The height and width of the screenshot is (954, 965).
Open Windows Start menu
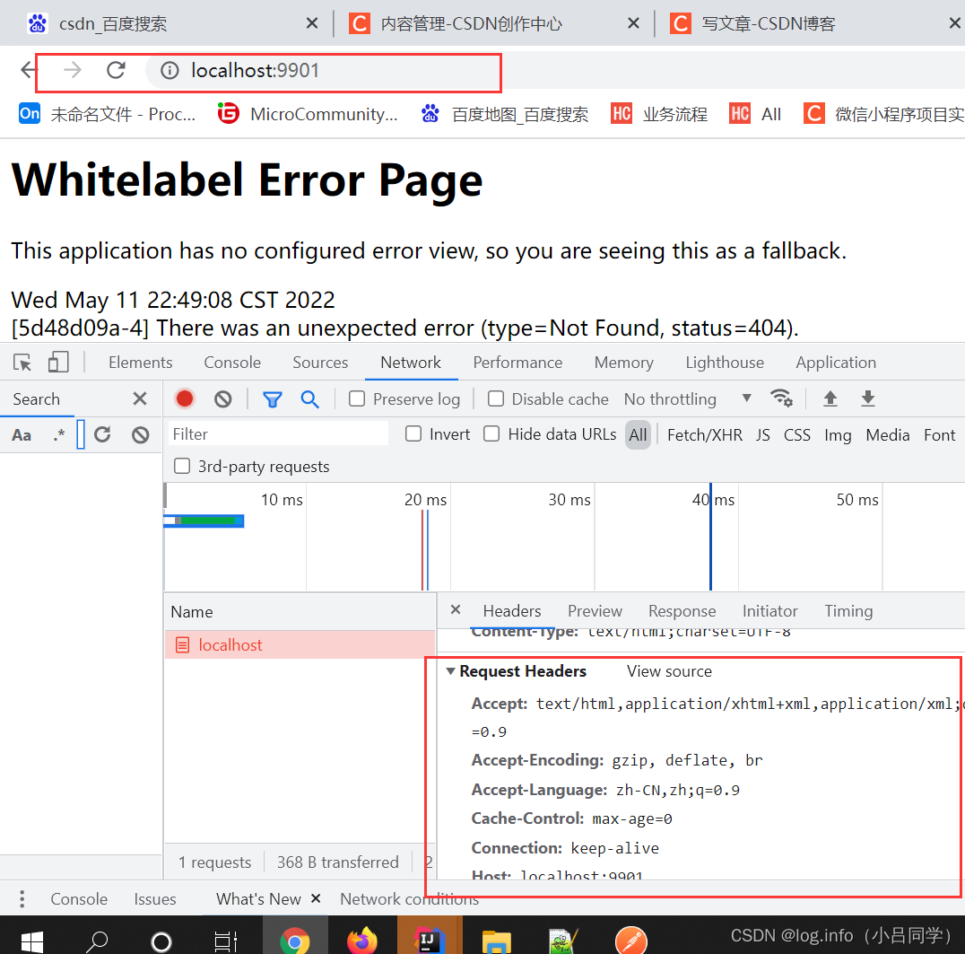click(x=31, y=942)
